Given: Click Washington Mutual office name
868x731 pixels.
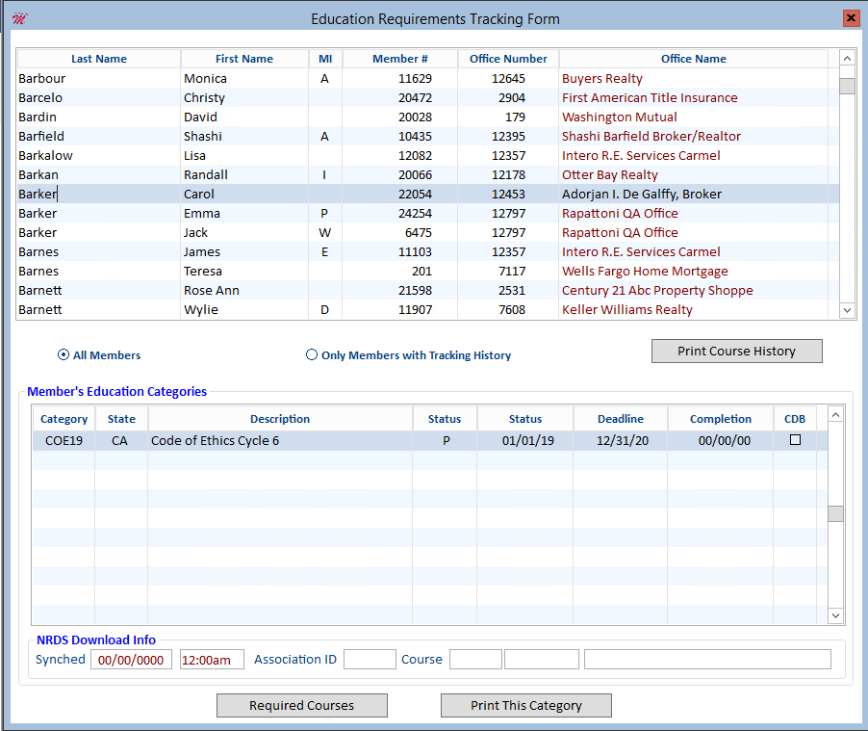Looking at the screenshot, I should pyautogui.click(x=620, y=117).
